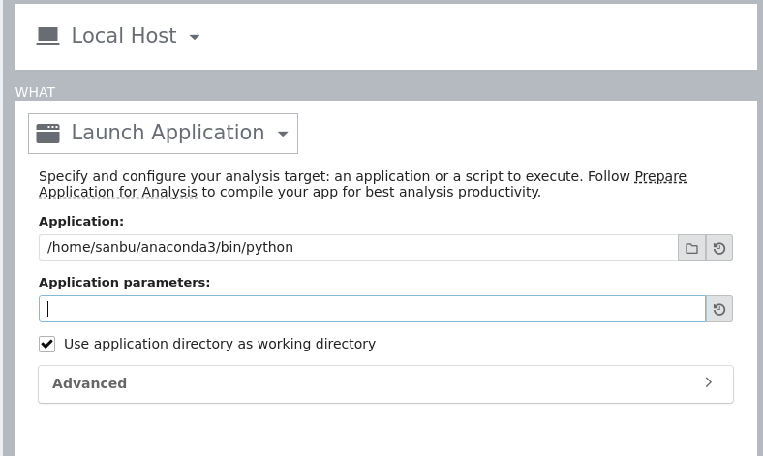Click the working directory checkbox label text
Image resolution: width=763 pixels, height=456 pixels.
pyautogui.click(x=220, y=344)
